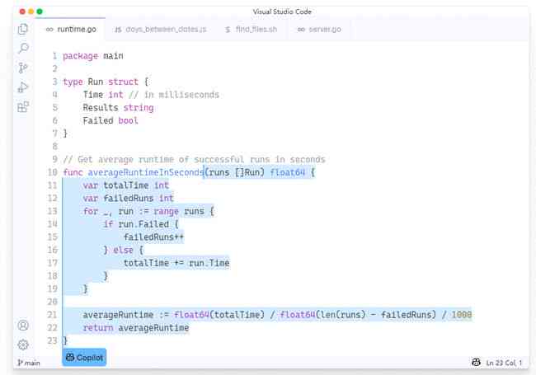
Task: Click function name averageRuntimeInSeconds
Action: click(x=146, y=172)
